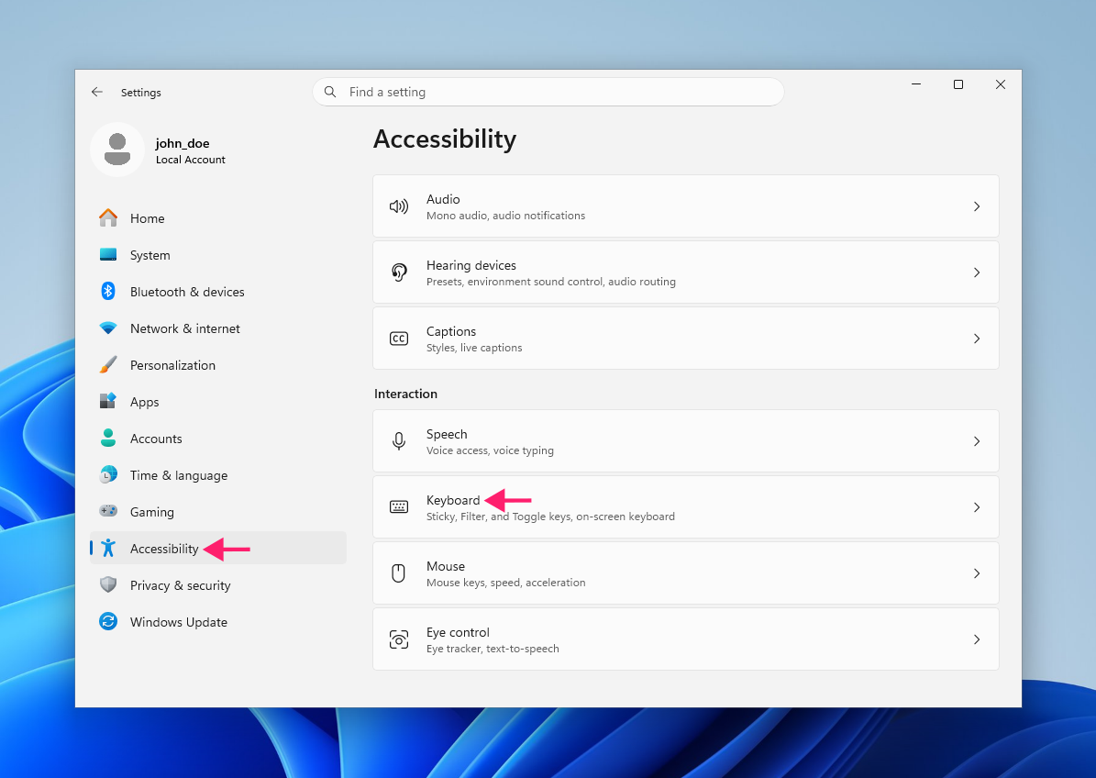Click 'Local Account' label
Image resolution: width=1096 pixels, height=778 pixels.
190,160
